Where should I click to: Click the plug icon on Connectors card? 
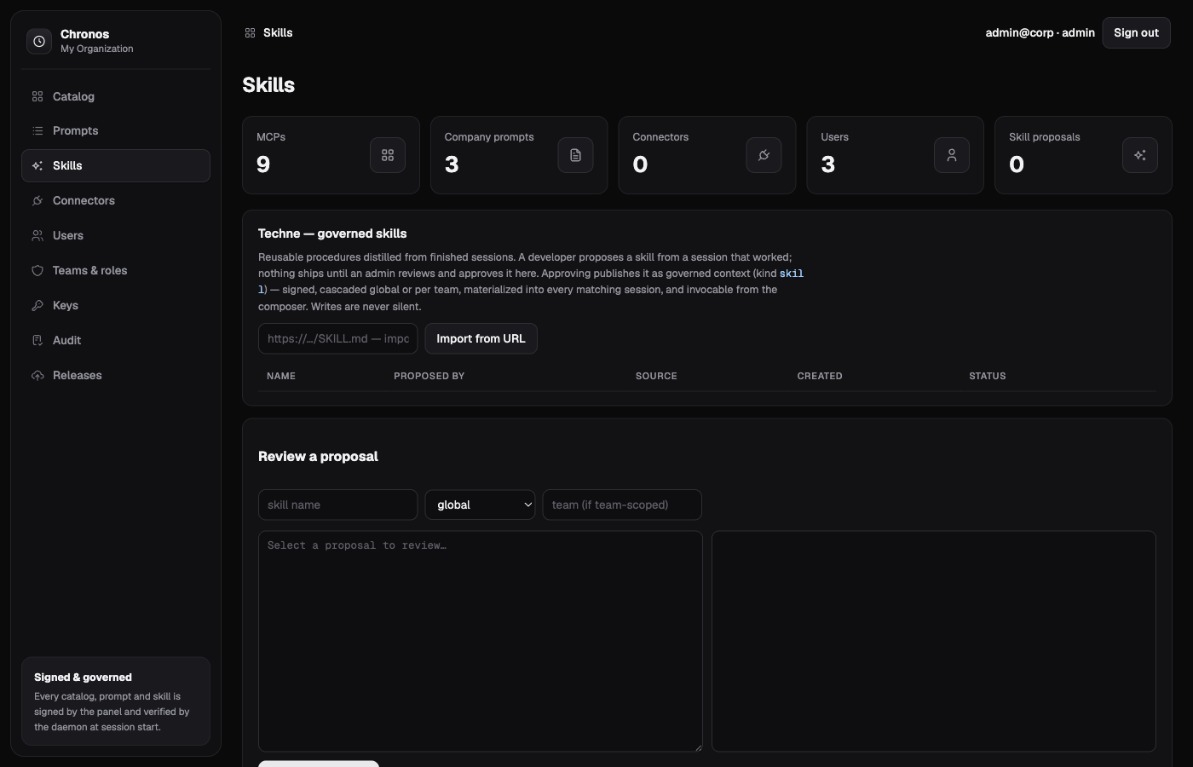[x=764, y=155]
